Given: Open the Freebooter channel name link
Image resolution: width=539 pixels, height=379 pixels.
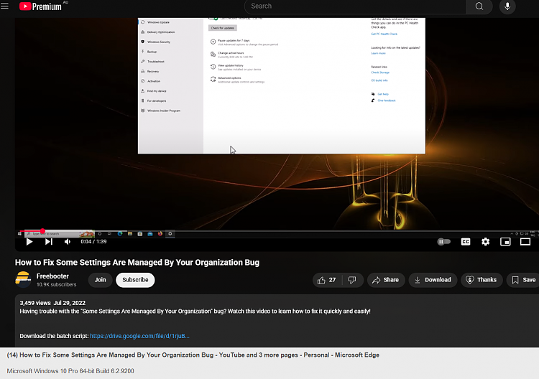Looking at the screenshot, I should click(52, 276).
